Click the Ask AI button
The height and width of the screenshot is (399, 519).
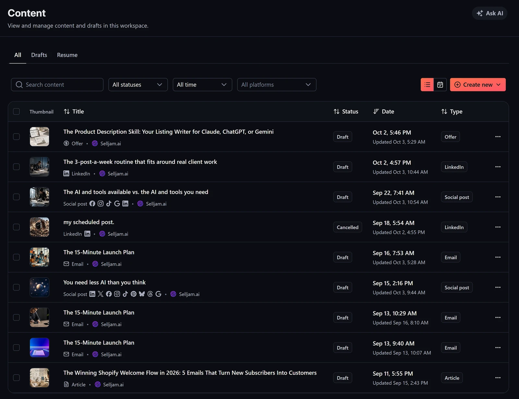489,13
